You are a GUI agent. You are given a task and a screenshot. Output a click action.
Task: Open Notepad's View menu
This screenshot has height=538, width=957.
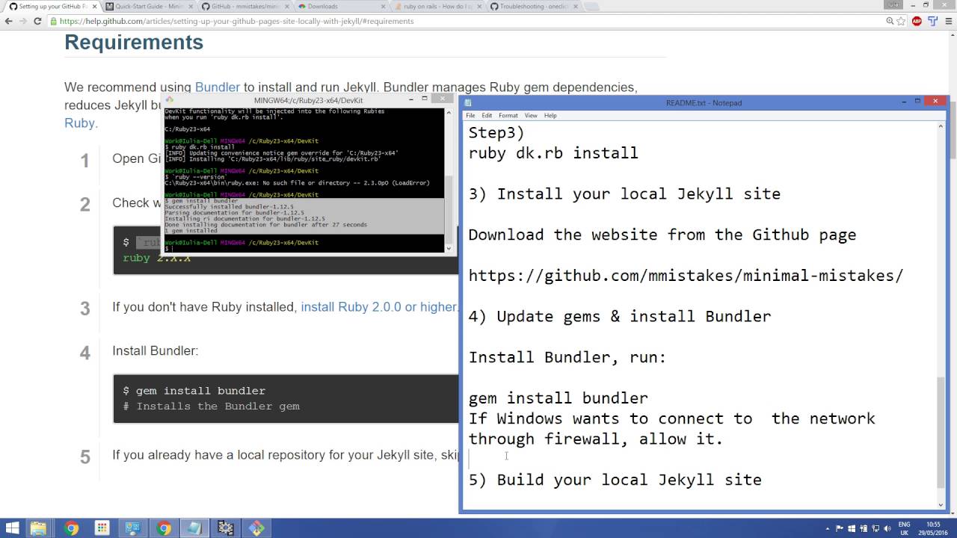coord(531,116)
